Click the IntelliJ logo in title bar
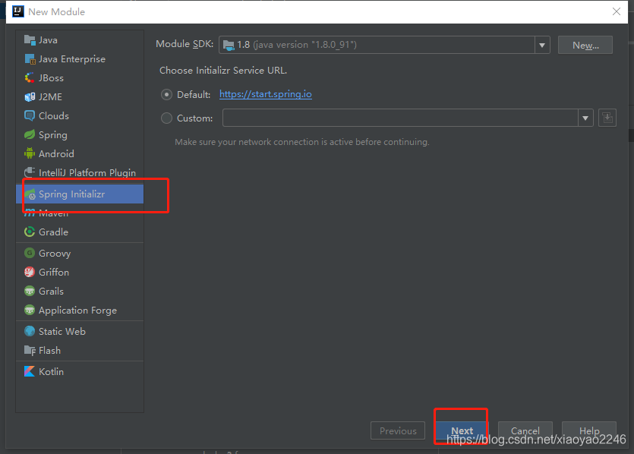 pyautogui.click(x=18, y=11)
